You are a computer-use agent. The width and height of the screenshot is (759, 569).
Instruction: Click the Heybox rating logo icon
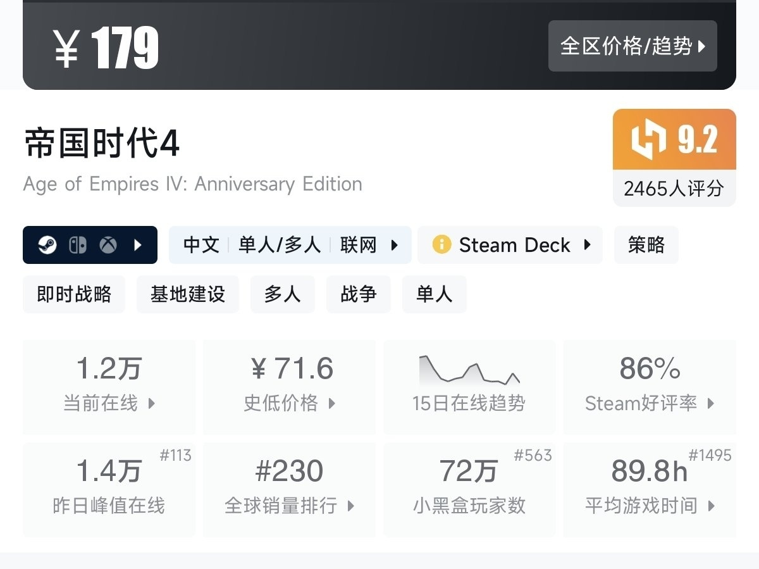coord(649,140)
